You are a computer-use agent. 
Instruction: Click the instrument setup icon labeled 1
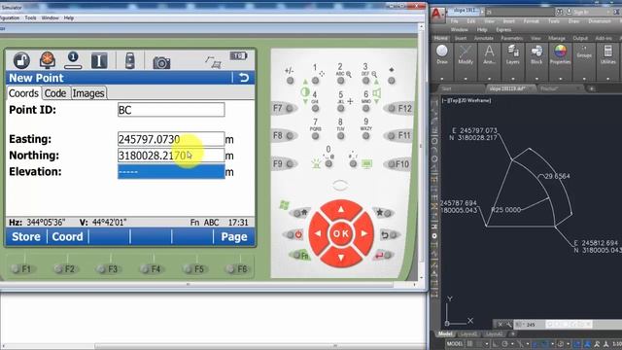click(x=73, y=60)
